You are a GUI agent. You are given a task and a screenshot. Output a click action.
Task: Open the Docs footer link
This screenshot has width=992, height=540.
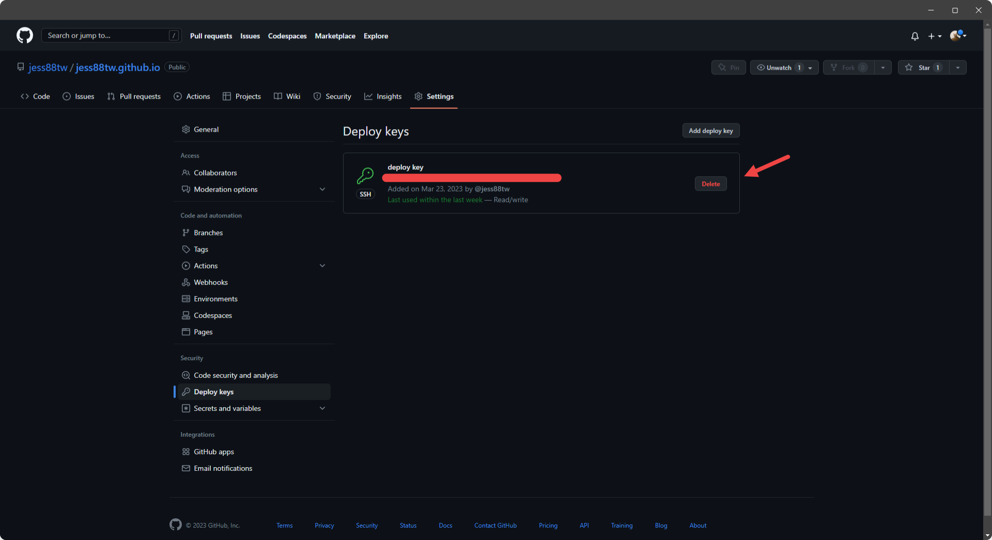coord(445,526)
